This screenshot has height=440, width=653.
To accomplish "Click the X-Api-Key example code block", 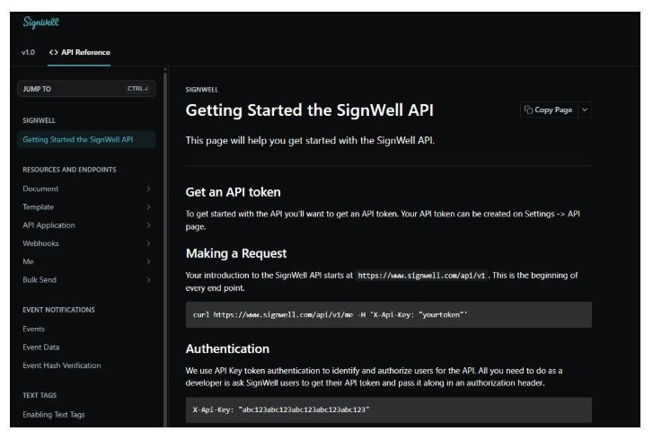I will tap(389, 410).
